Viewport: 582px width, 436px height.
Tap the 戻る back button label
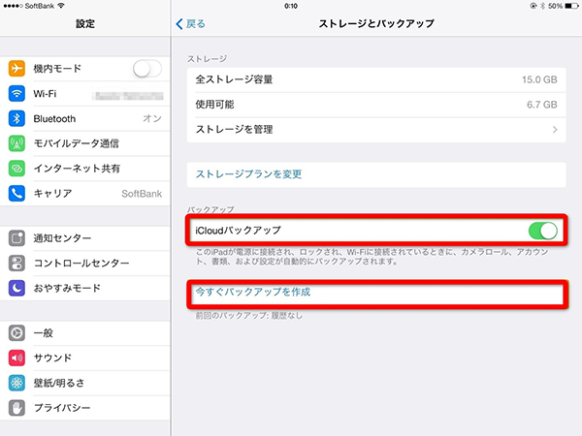click(x=196, y=23)
